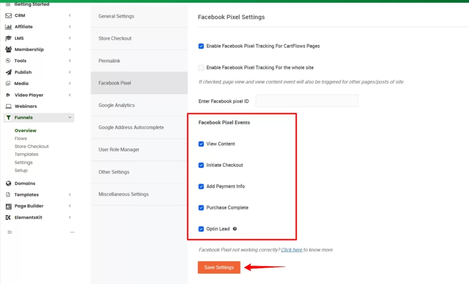The image size is (469, 284).
Task: Follow the Click here link
Action: coord(292,250)
